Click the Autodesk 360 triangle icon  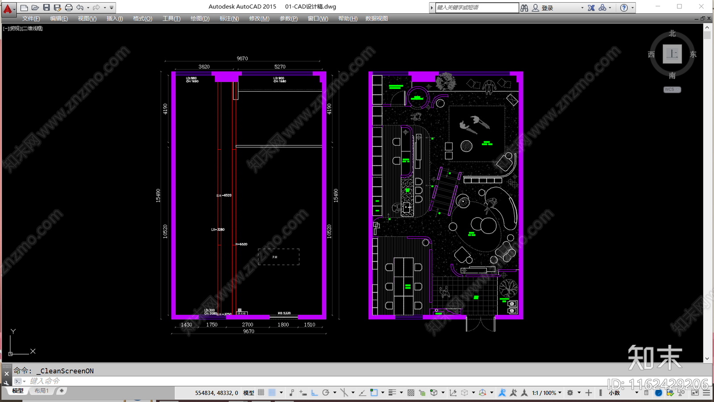pyautogui.click(x=602, y=8)
